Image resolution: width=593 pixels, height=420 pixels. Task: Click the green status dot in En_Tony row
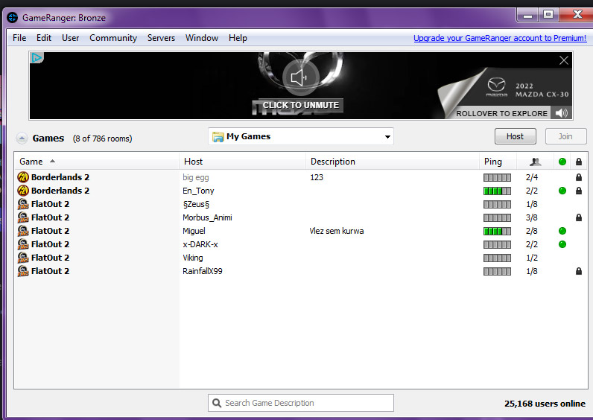562,191
